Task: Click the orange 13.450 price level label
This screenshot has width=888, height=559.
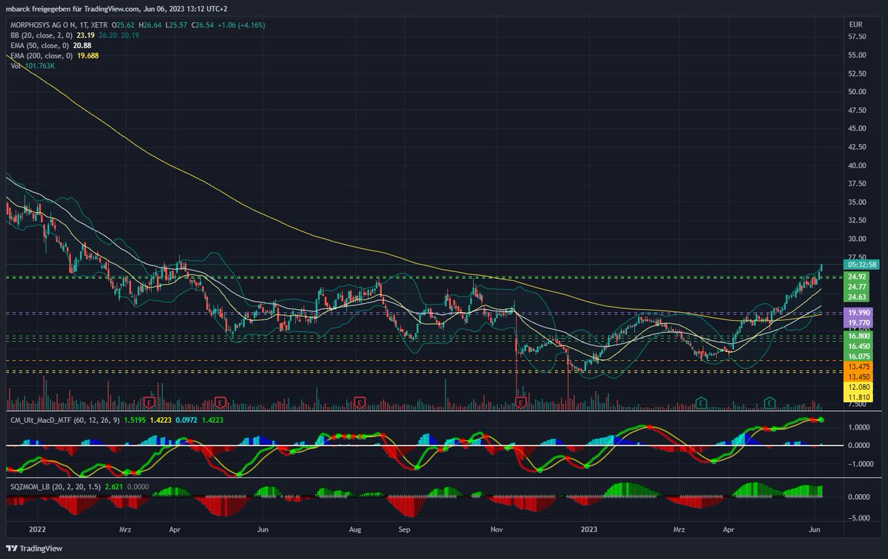Action: tap(859, 376)
